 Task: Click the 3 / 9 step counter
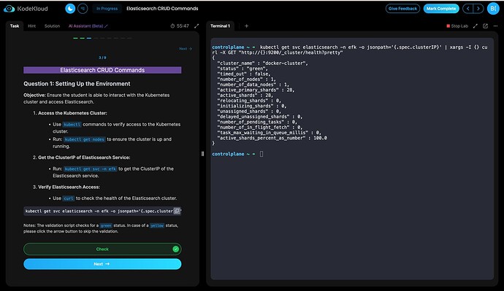click(102, 58)
